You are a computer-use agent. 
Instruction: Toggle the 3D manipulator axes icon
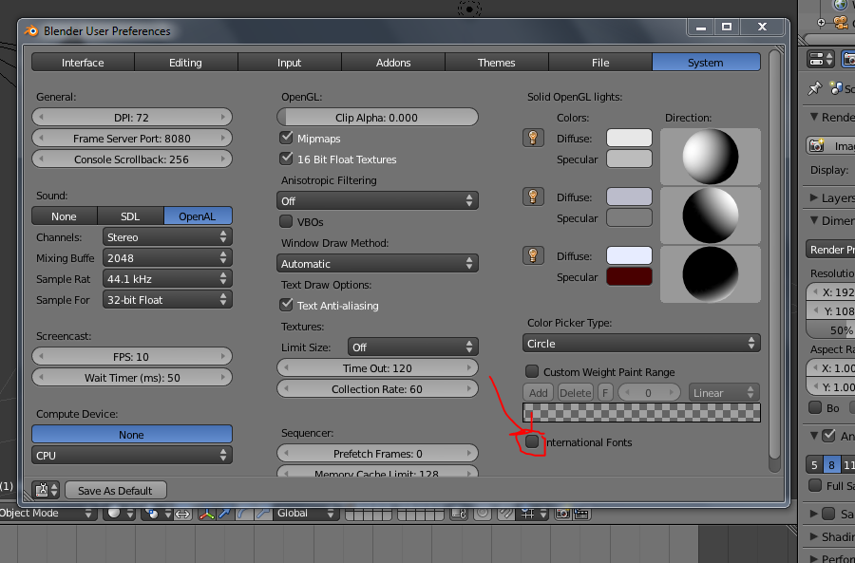pos(205,514)
